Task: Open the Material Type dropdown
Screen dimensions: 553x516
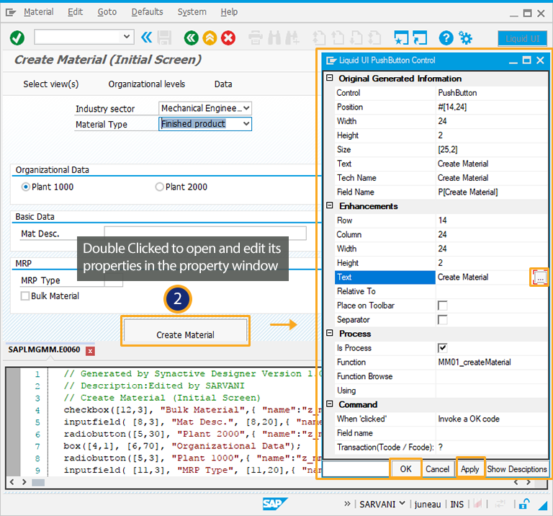Action: click(x=246, y=123)
